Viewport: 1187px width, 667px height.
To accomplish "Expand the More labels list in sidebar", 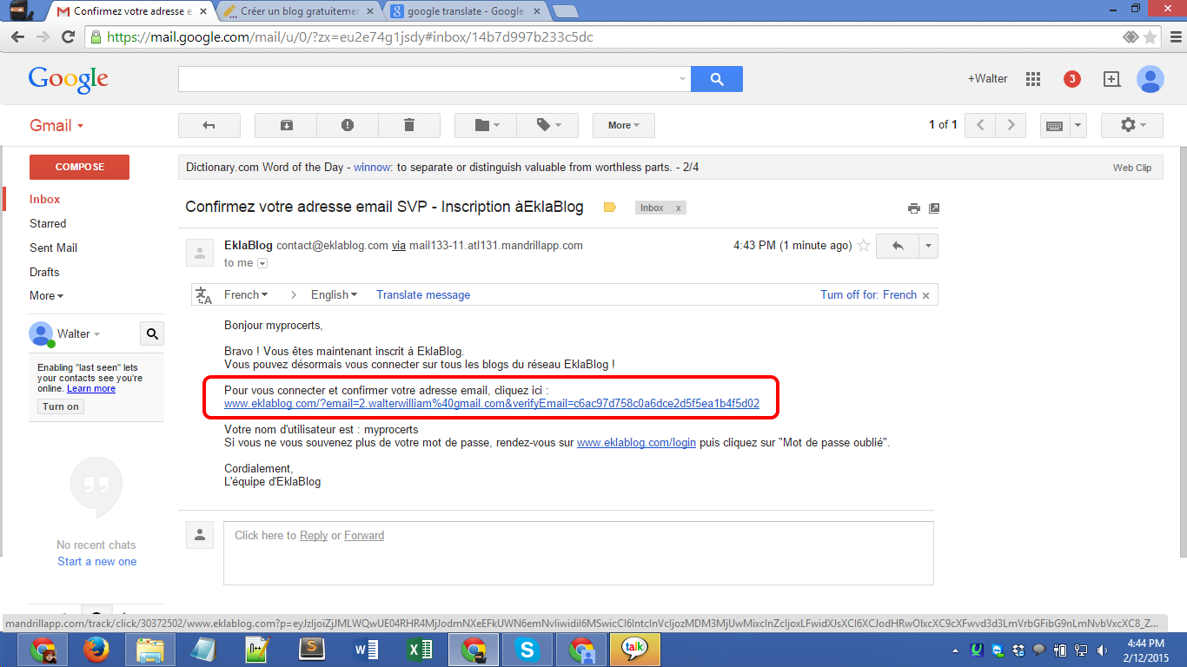I will pyautogui.click(x=47, y=296).
